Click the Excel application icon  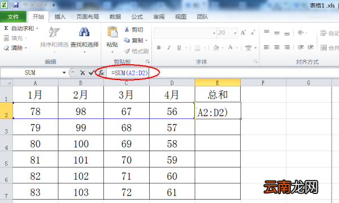click(4, 5)
